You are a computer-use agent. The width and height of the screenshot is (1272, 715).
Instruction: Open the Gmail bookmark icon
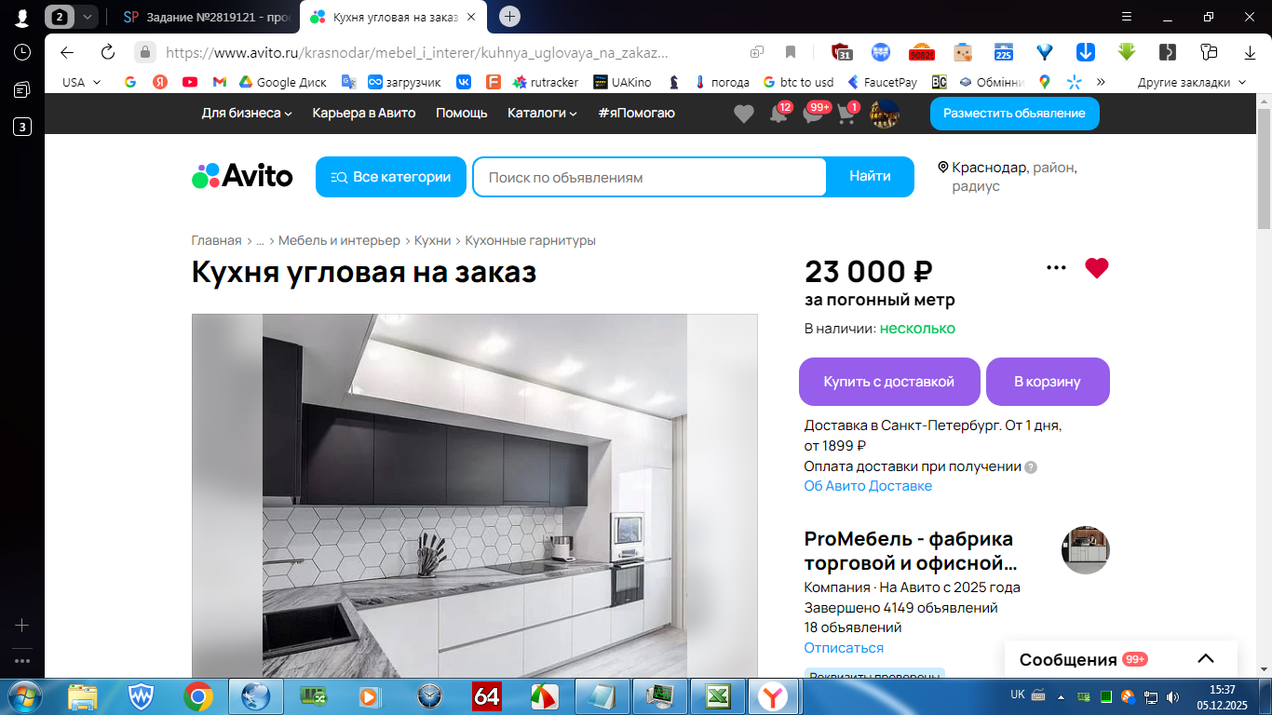[x=219, y=82]
